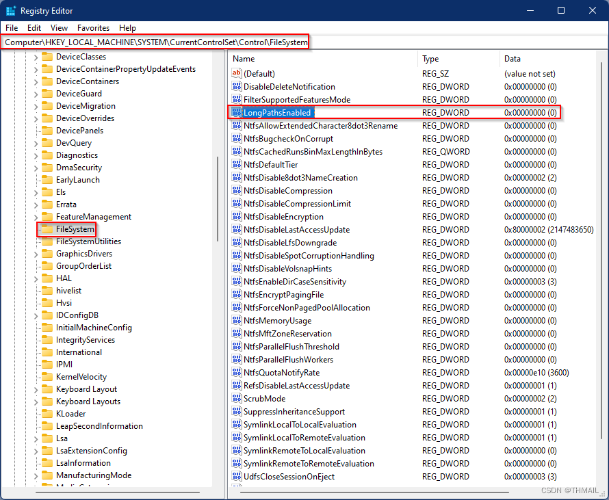The width and height of the screenshot is (609, 500).
Task: Open the Favorites menu
Action: (93, 28)
